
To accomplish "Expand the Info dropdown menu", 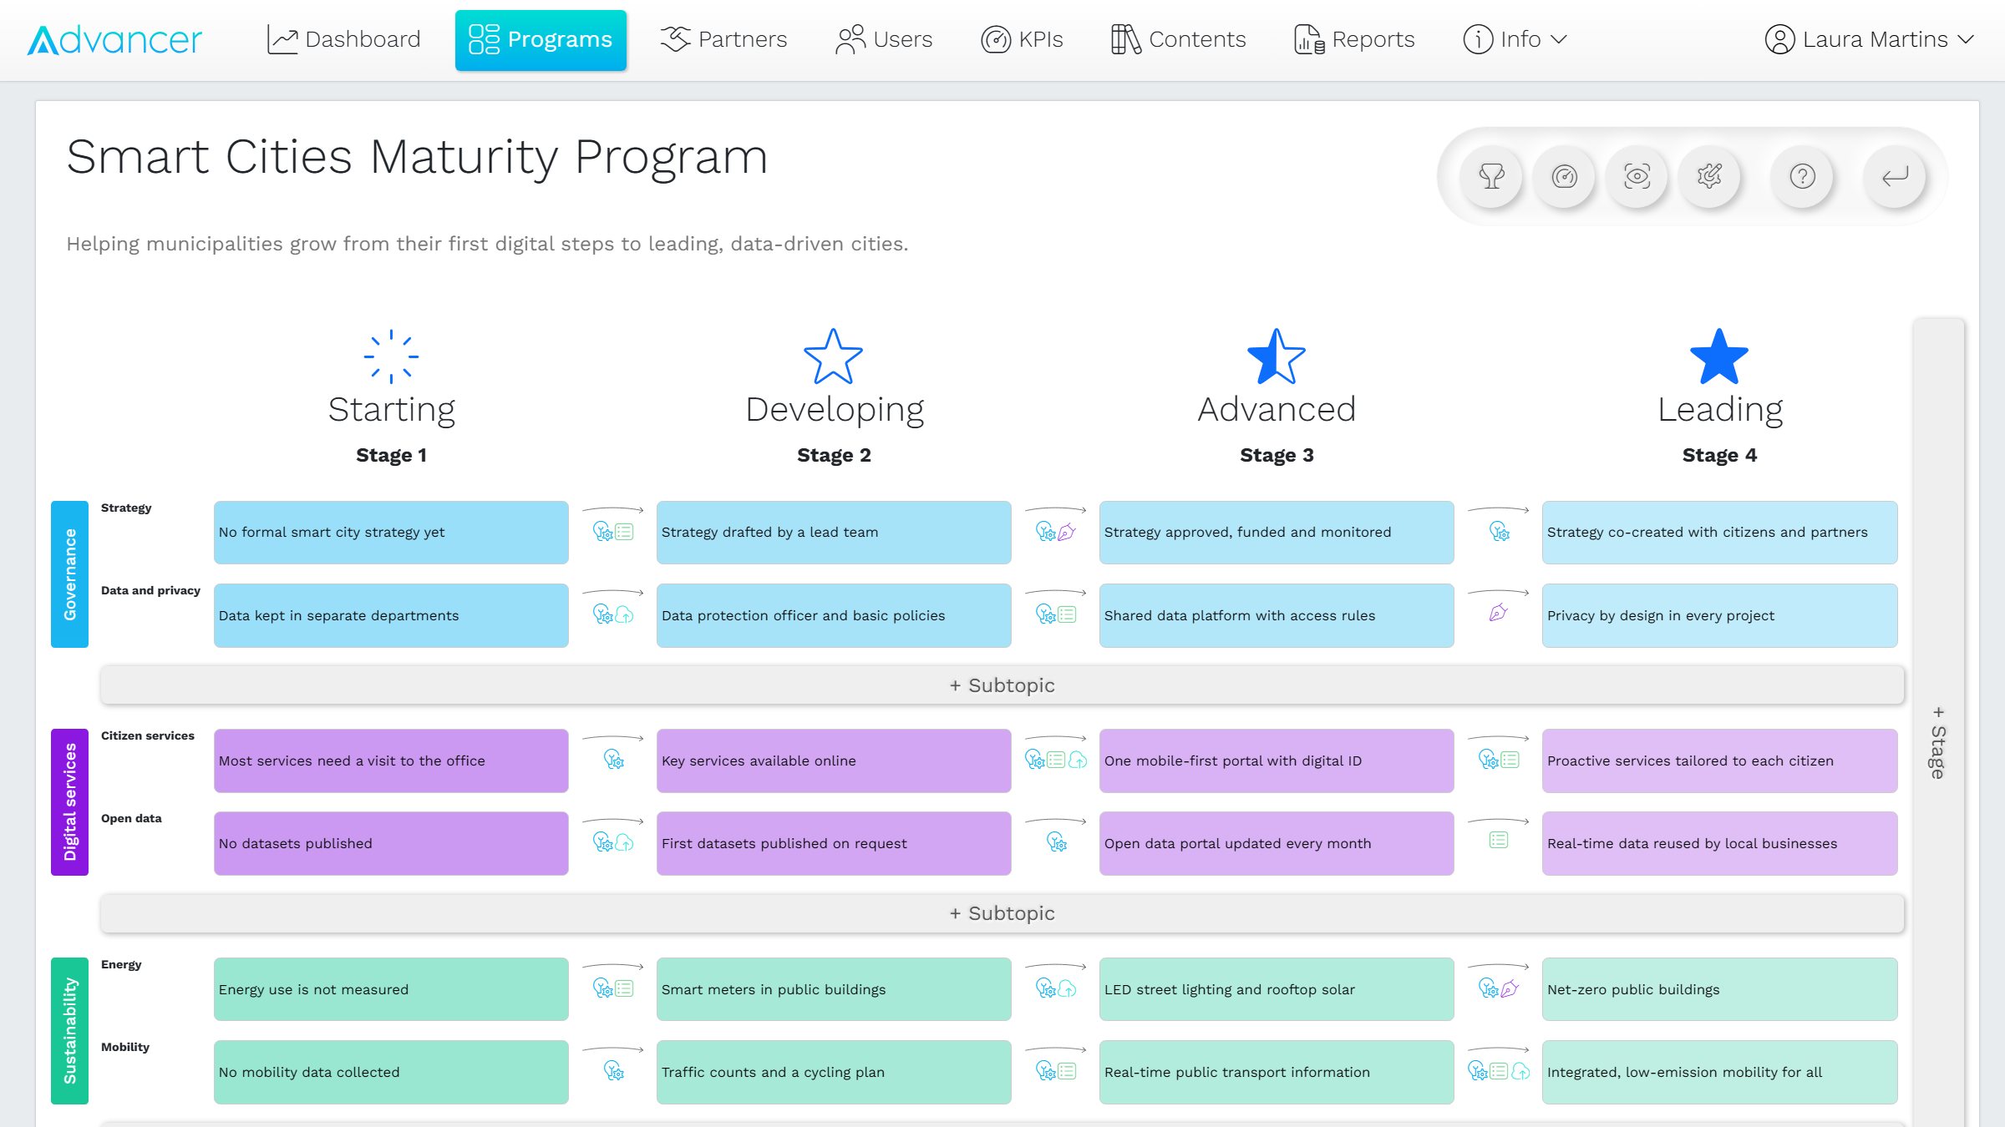I will [x=1515, y=39].
